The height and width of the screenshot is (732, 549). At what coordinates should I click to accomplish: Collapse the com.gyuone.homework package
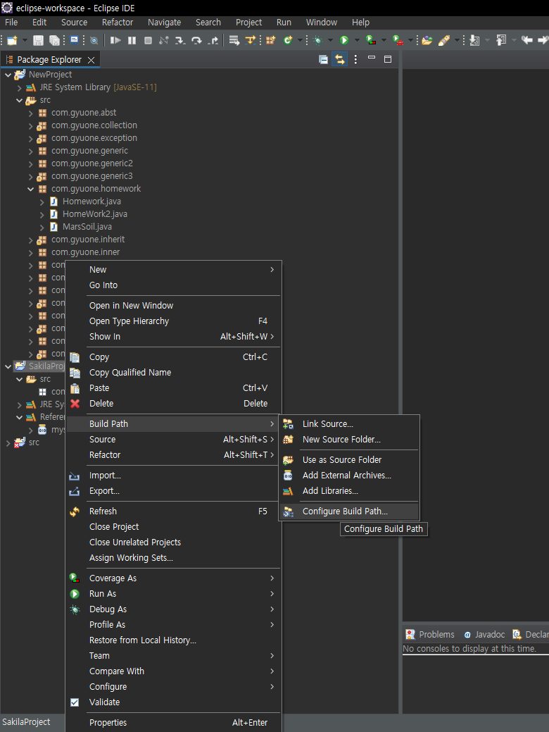30,189
